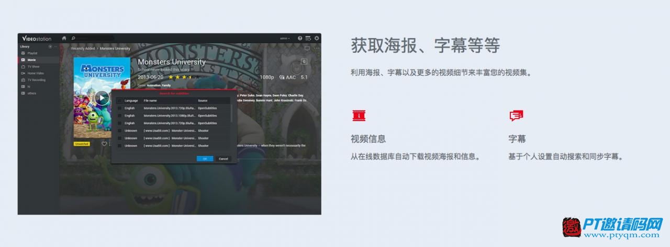Confirm subtitle selection with OK
Screen dimensions: 670x247
(x=205, y=158)
